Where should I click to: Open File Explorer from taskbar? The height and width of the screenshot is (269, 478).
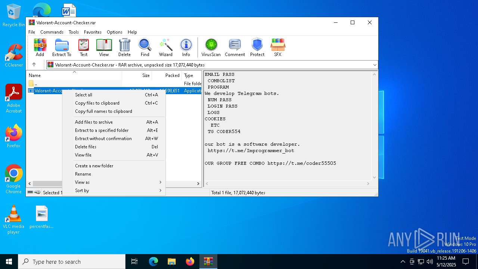(171, 262)
